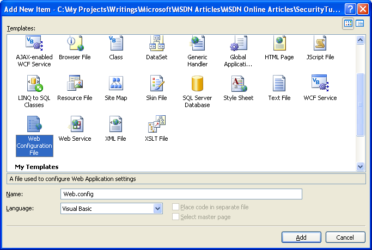Check Select master page option
Image resolution: width=372 pixels, height=250 pixels.
[x=175, y=217]
